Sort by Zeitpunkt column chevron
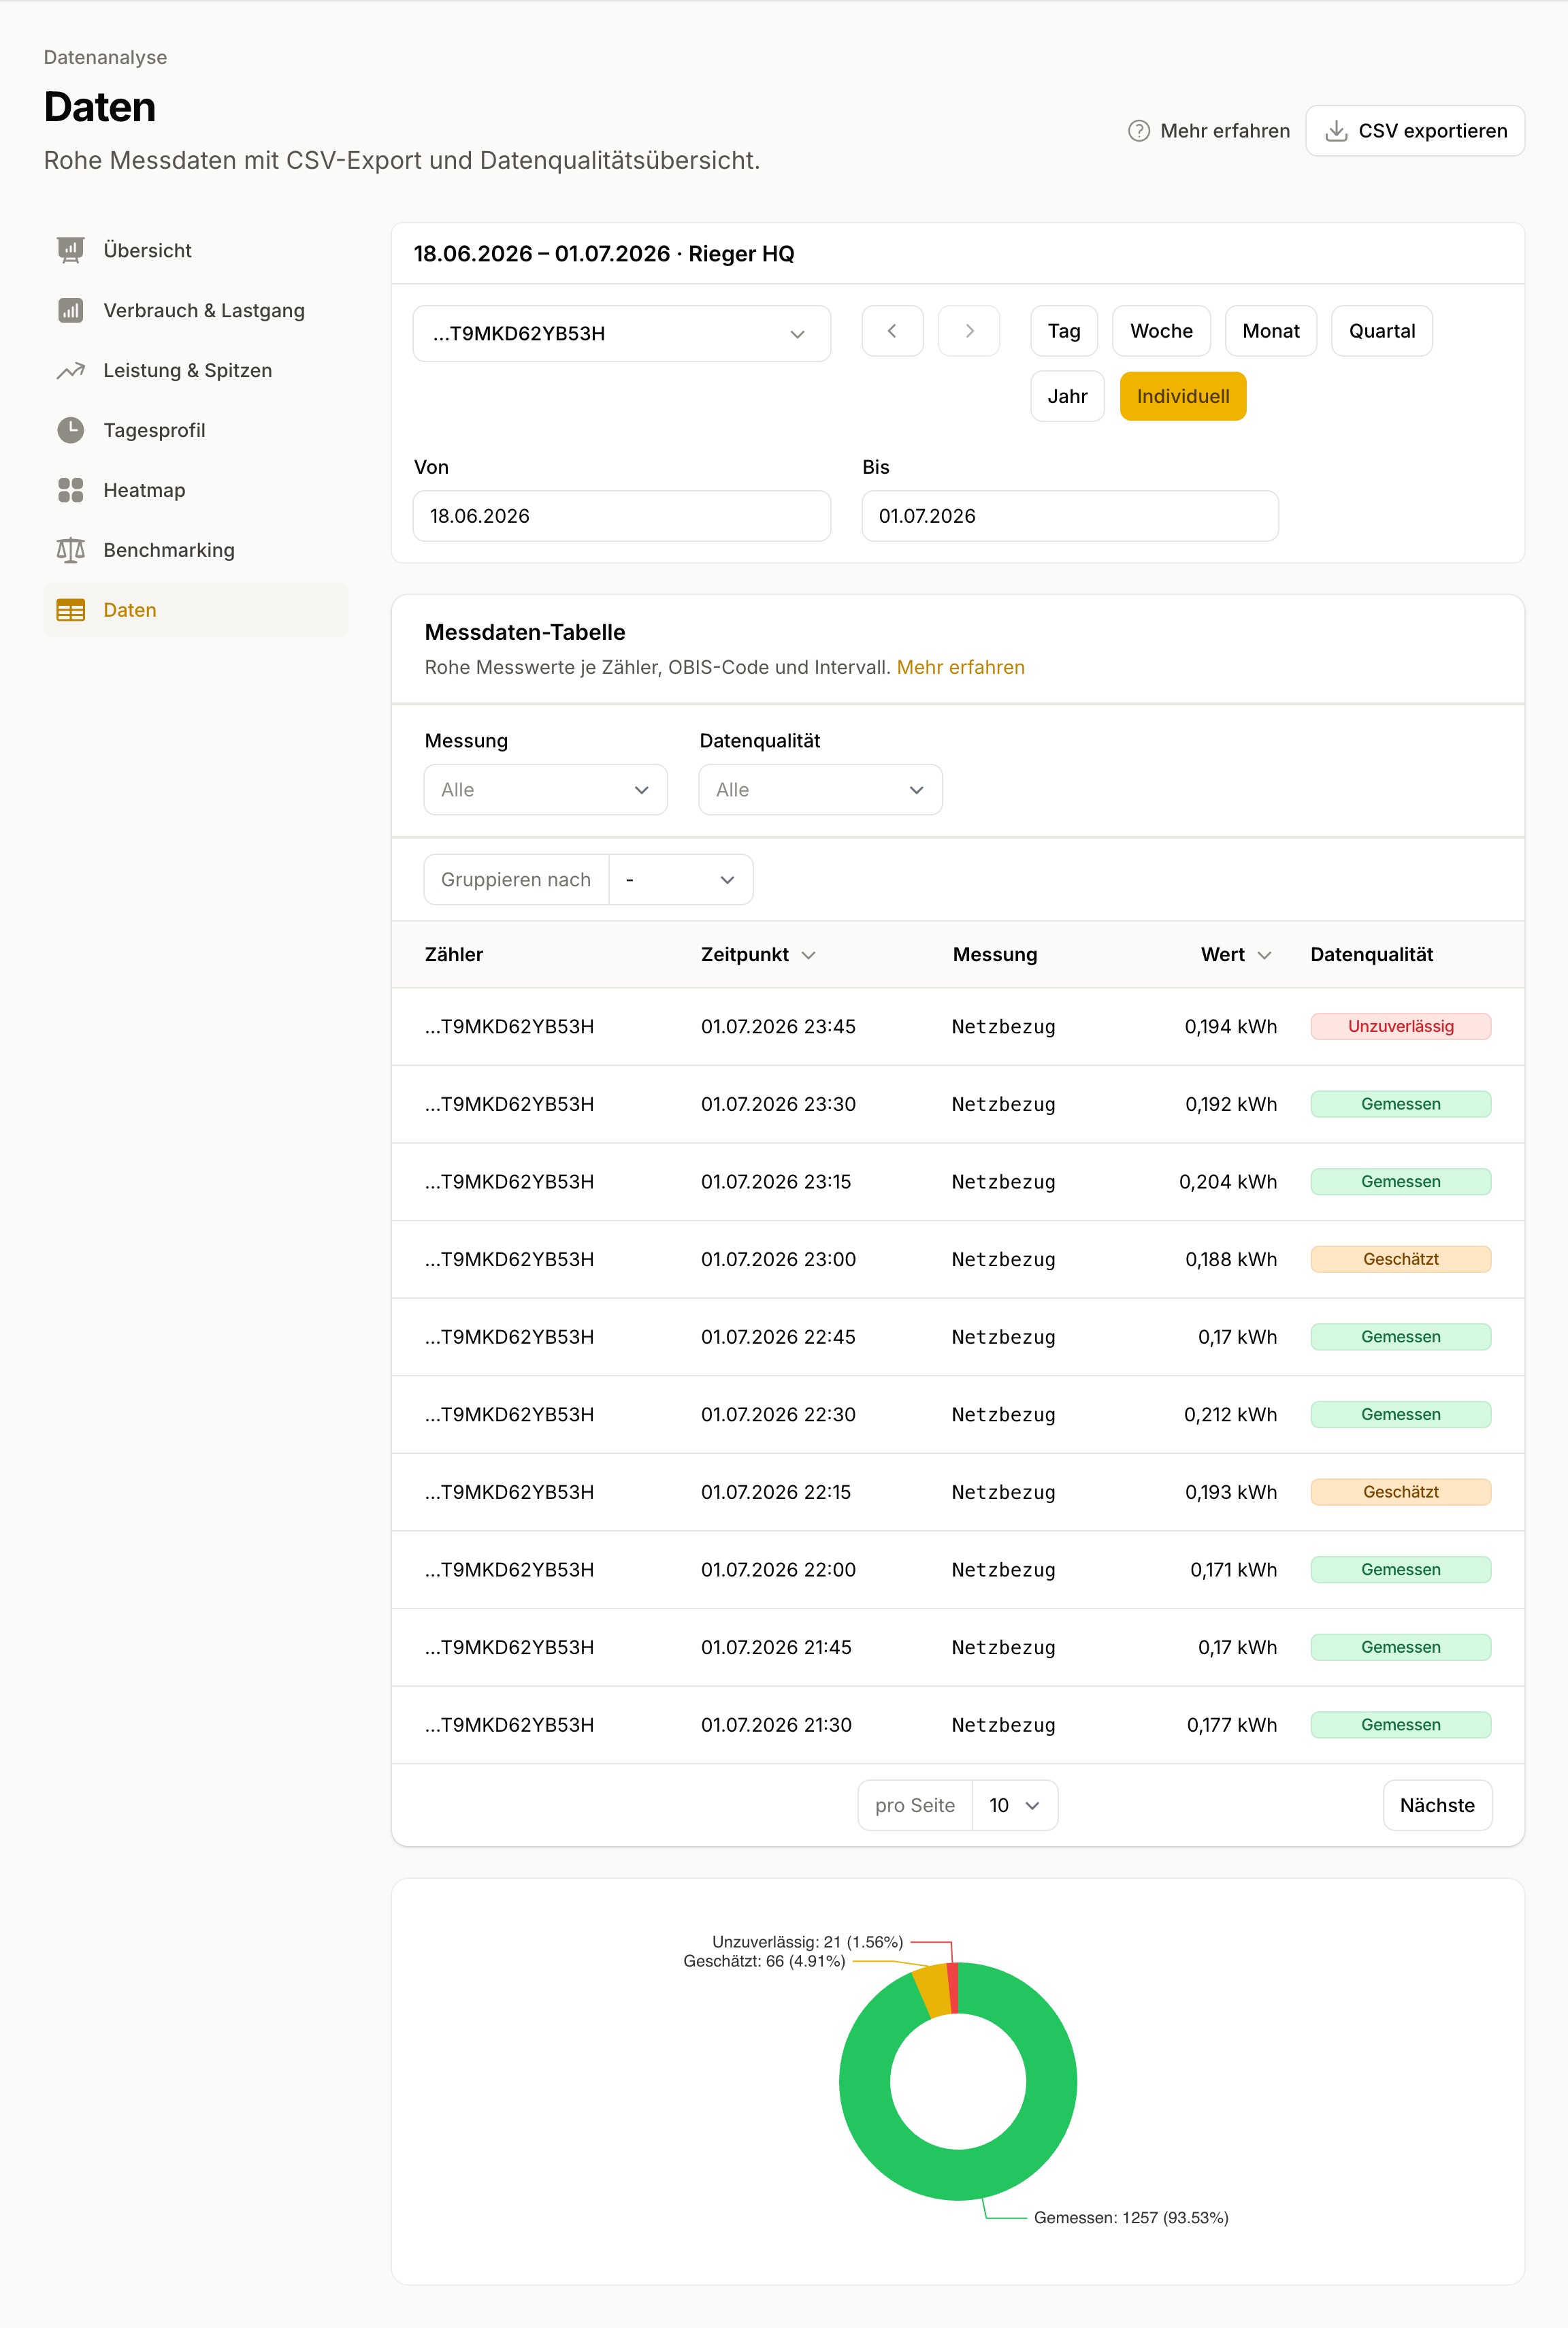This screenshot has width=1568, height=2328. (x=809, y=955)
